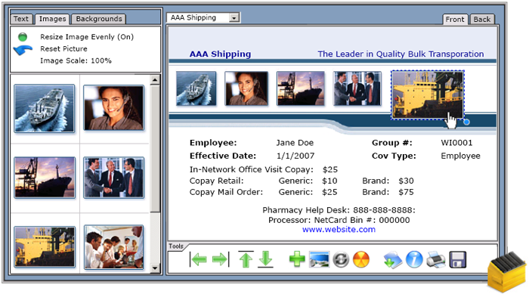
Task: Click the green move up arrow
Action: click(x=246, y=259)
